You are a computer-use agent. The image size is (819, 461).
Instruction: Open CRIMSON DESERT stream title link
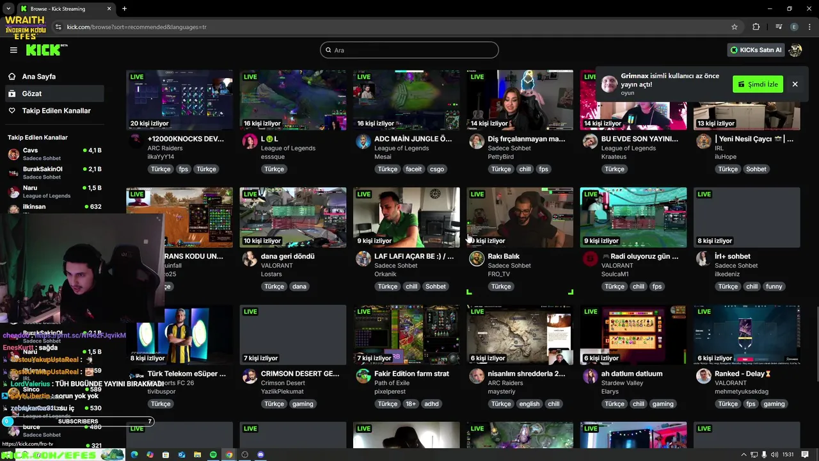(x=300, y=373)
